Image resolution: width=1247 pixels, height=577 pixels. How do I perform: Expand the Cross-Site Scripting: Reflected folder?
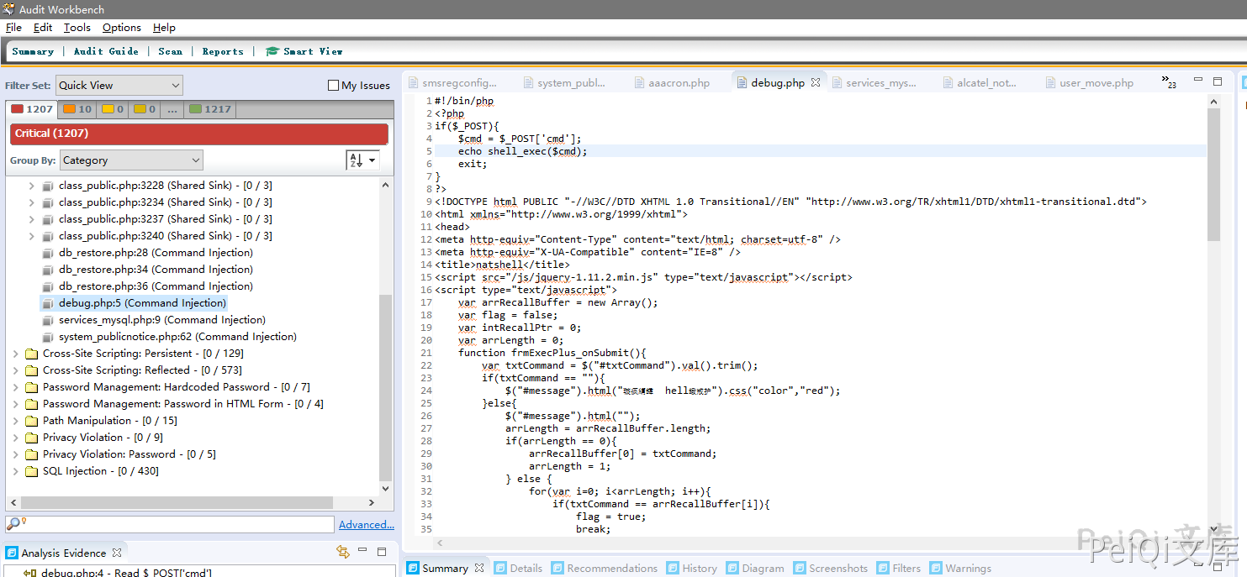15,370
